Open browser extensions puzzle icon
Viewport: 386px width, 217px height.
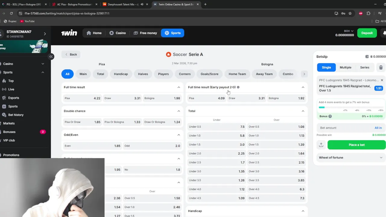click(x=369, y=13)
